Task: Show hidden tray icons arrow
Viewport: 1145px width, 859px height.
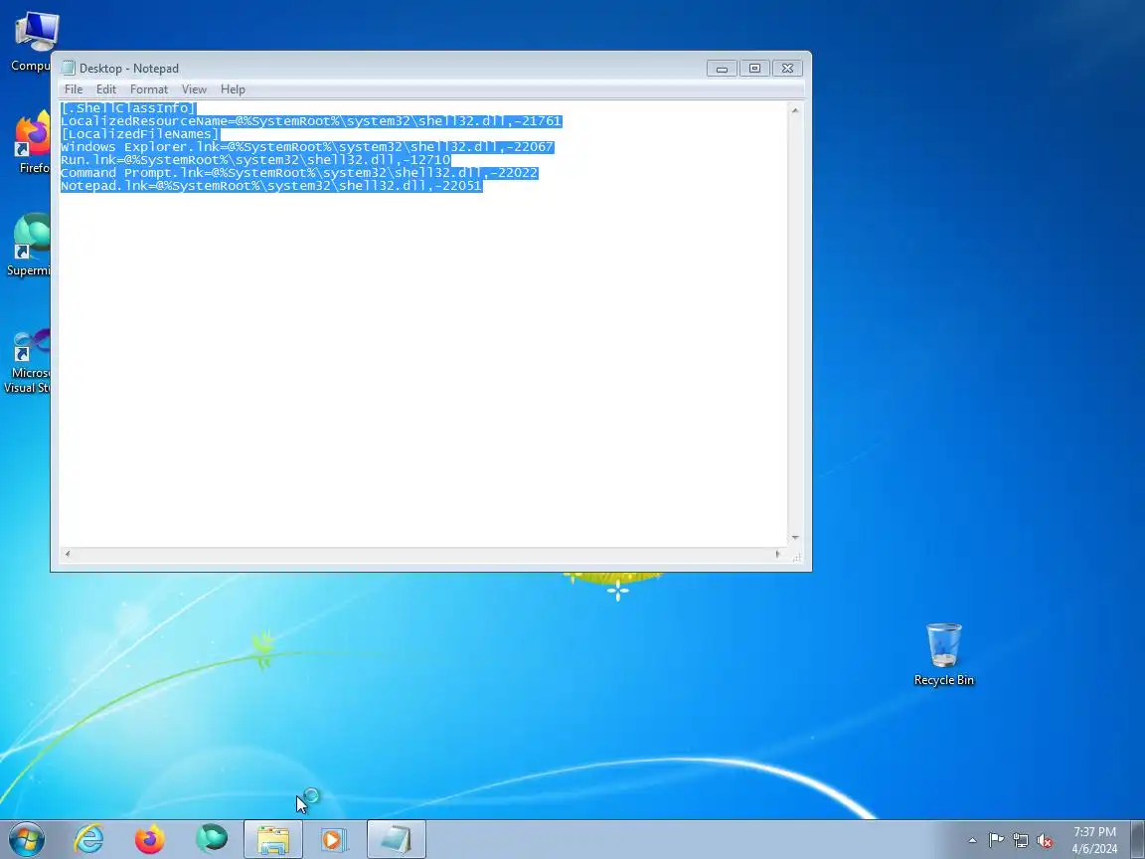Action: (x=973, y=840)
